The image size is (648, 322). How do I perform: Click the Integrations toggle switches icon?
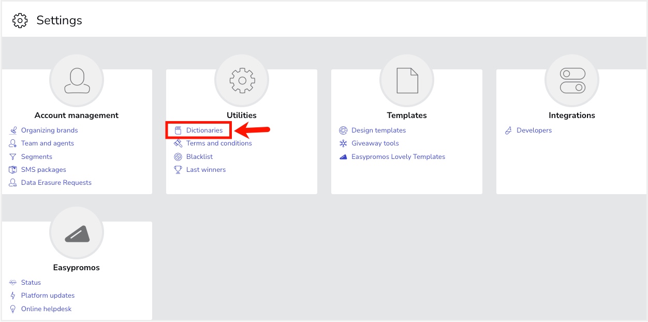(x=572, y=81)
